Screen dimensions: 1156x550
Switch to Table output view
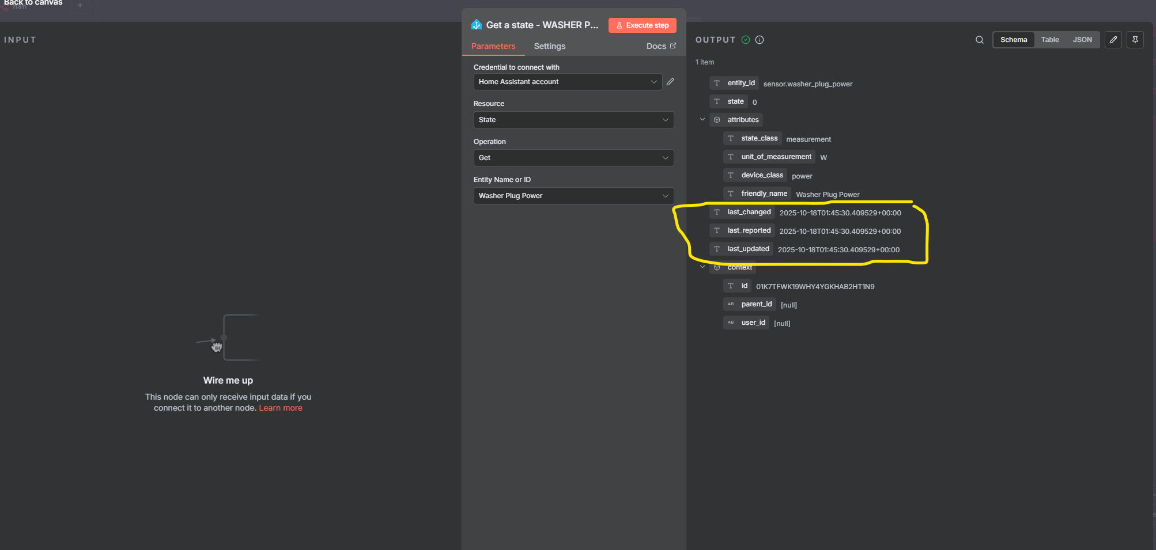[x=1050, y=40]
